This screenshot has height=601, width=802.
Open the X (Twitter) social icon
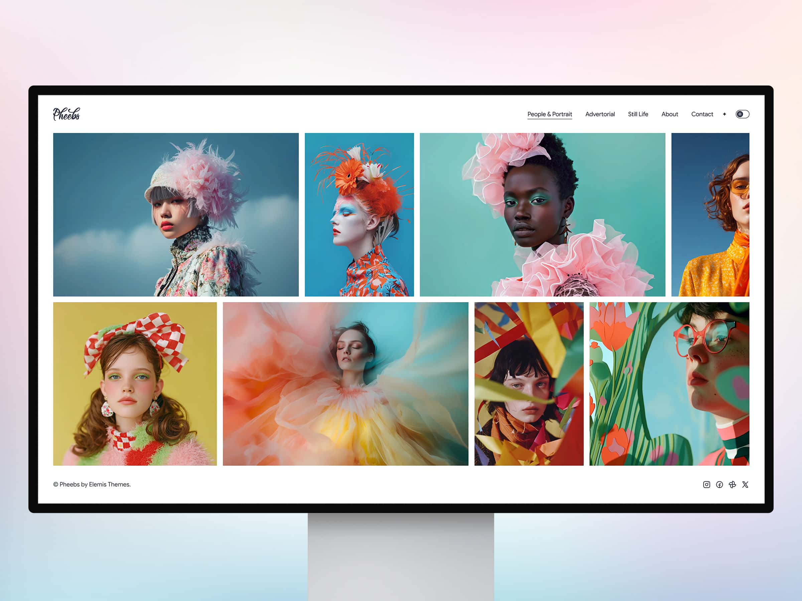[x=745, y=484]
